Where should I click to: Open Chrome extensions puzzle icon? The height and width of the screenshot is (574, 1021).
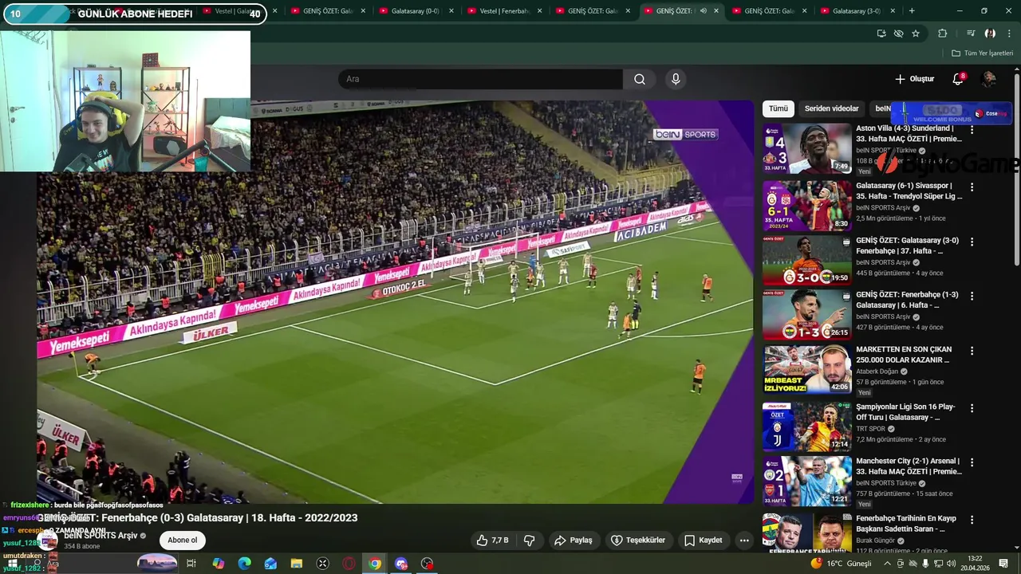pyautogui.click(x=943, y=33)
